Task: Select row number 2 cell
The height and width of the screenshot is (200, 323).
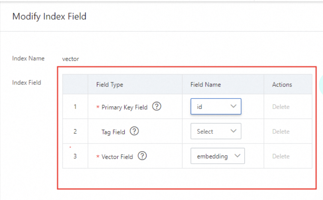Action: 75,131
